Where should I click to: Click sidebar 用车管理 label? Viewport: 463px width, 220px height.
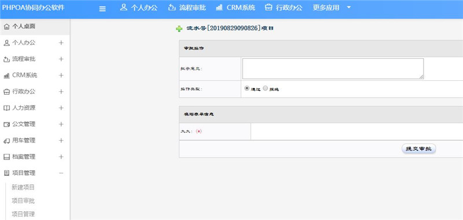pyautogui.click(x=24, y=140)
